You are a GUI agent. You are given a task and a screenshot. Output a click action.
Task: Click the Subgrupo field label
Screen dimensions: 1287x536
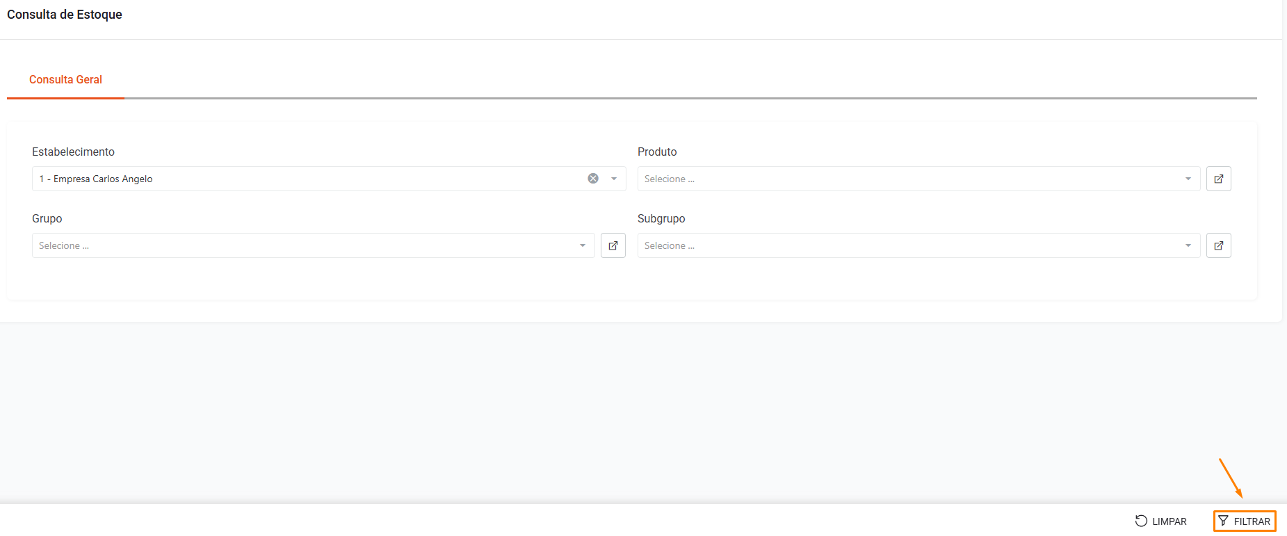point(661,218)
